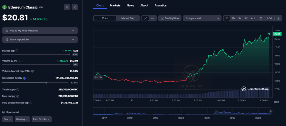Toggle the LOG scale
The width and height of the screenshot is (286, 126).
tap(270, 18)
